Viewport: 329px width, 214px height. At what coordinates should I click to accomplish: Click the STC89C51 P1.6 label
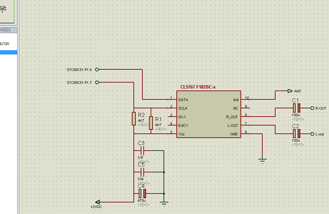pos(79,70)
